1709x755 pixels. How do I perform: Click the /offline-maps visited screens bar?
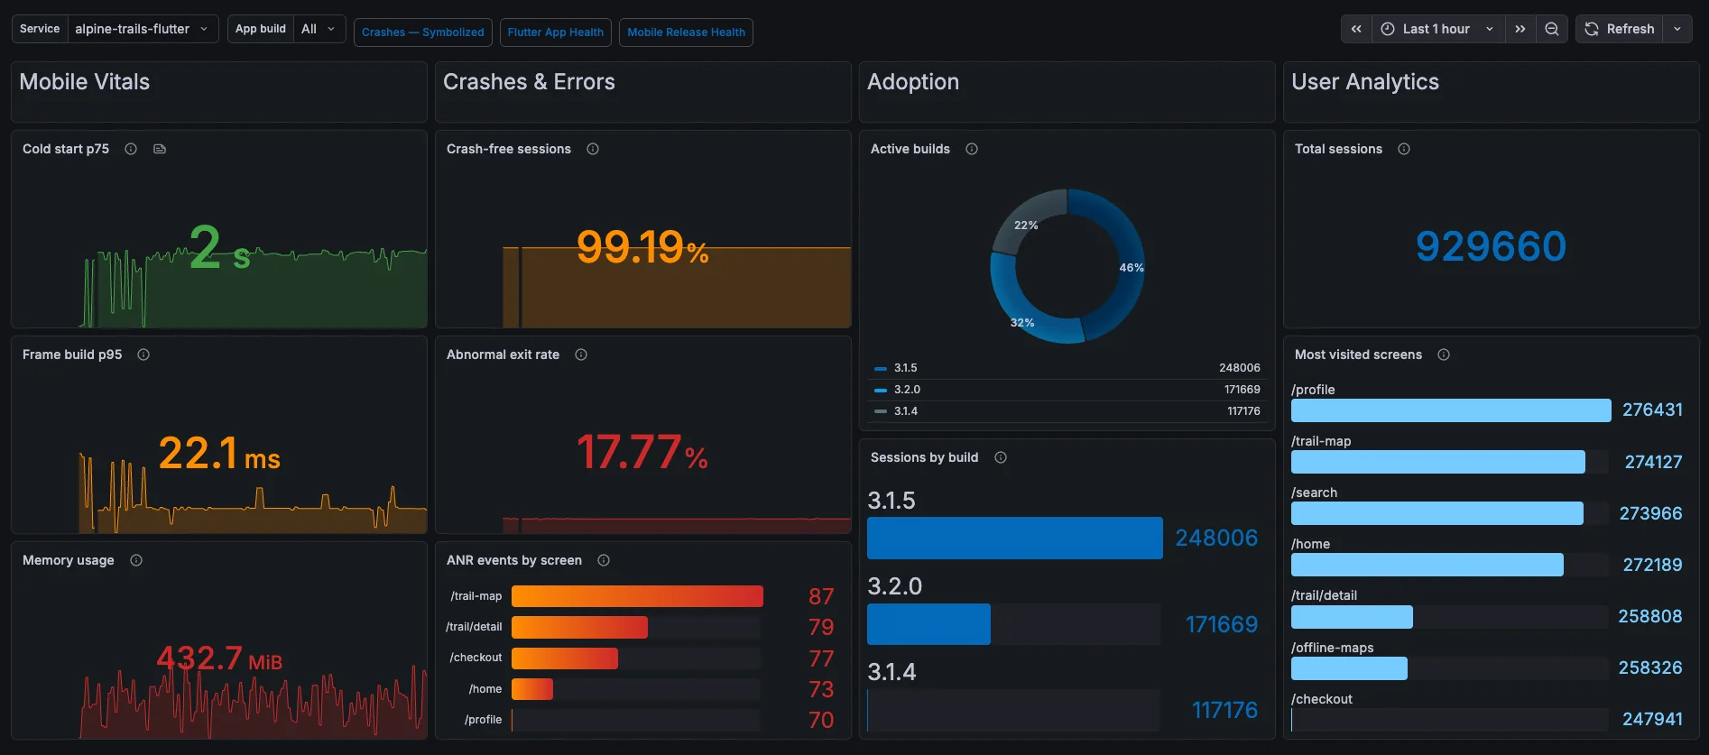[x=1349, y=668]
